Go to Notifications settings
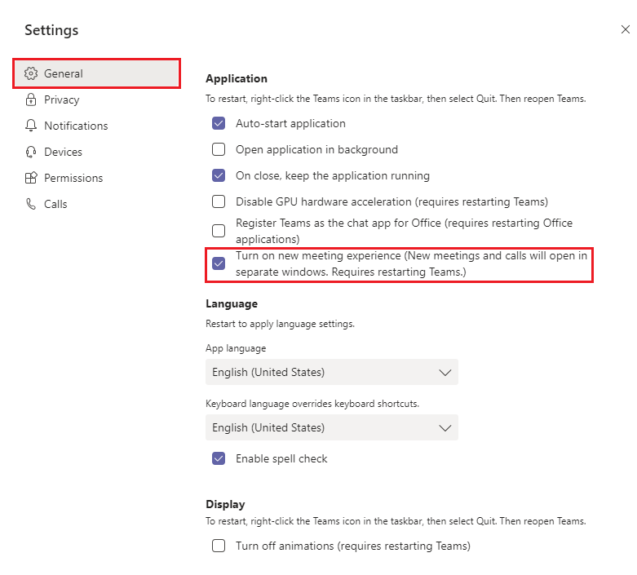 click(97, 126)
